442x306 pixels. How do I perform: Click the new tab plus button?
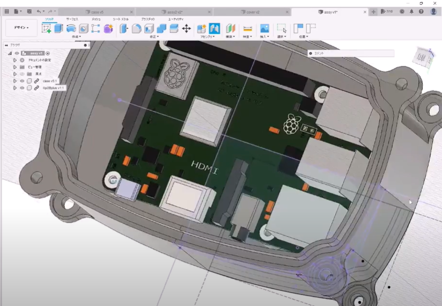[373, 12]
